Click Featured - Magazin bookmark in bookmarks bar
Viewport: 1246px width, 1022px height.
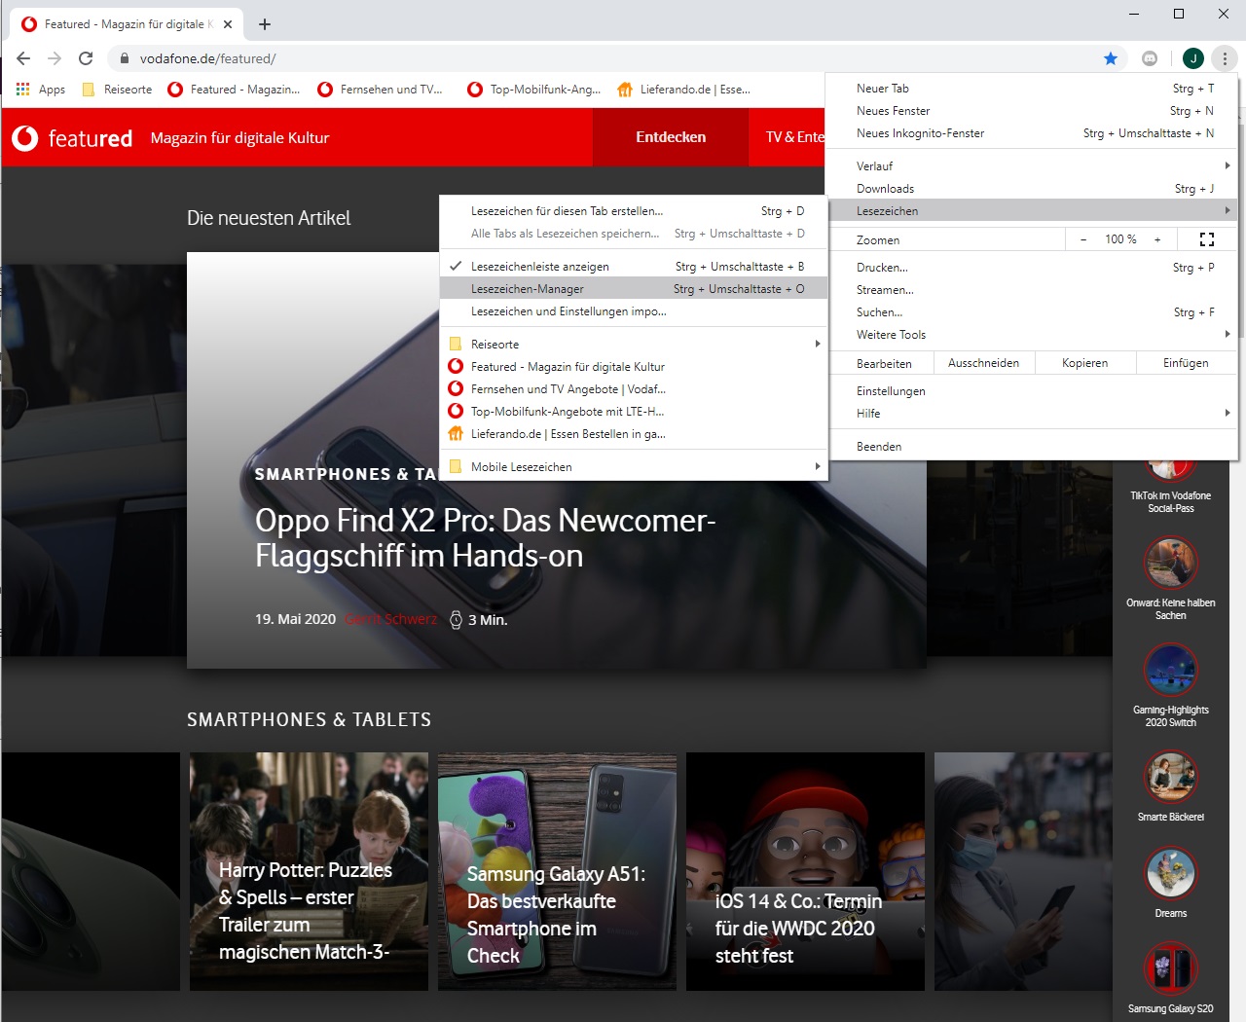click(234, 90)
